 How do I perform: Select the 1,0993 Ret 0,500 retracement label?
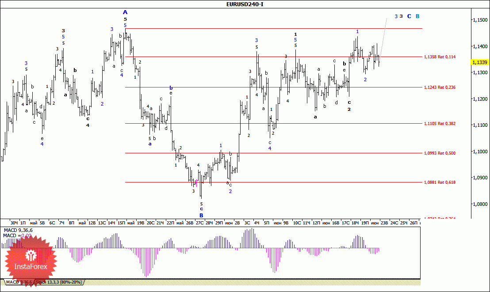(x=440, y=153)
